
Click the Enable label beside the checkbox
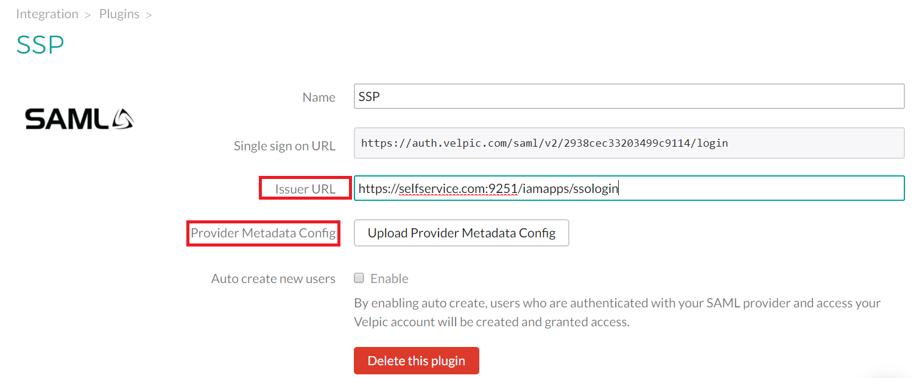click(x=389, y=279)
